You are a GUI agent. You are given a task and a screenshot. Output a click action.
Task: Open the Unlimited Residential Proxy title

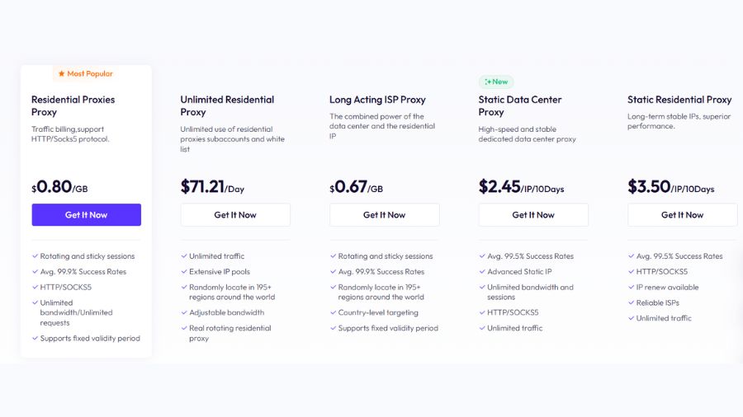point(227,105)
